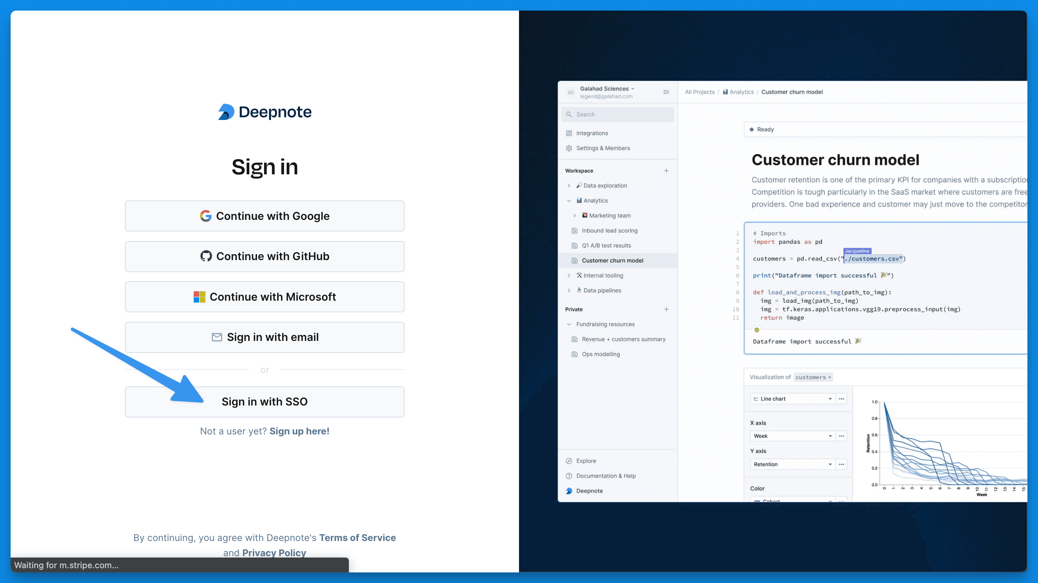Select the Analytics workspace menu item
1038x583 pixels.
[595, 200]
